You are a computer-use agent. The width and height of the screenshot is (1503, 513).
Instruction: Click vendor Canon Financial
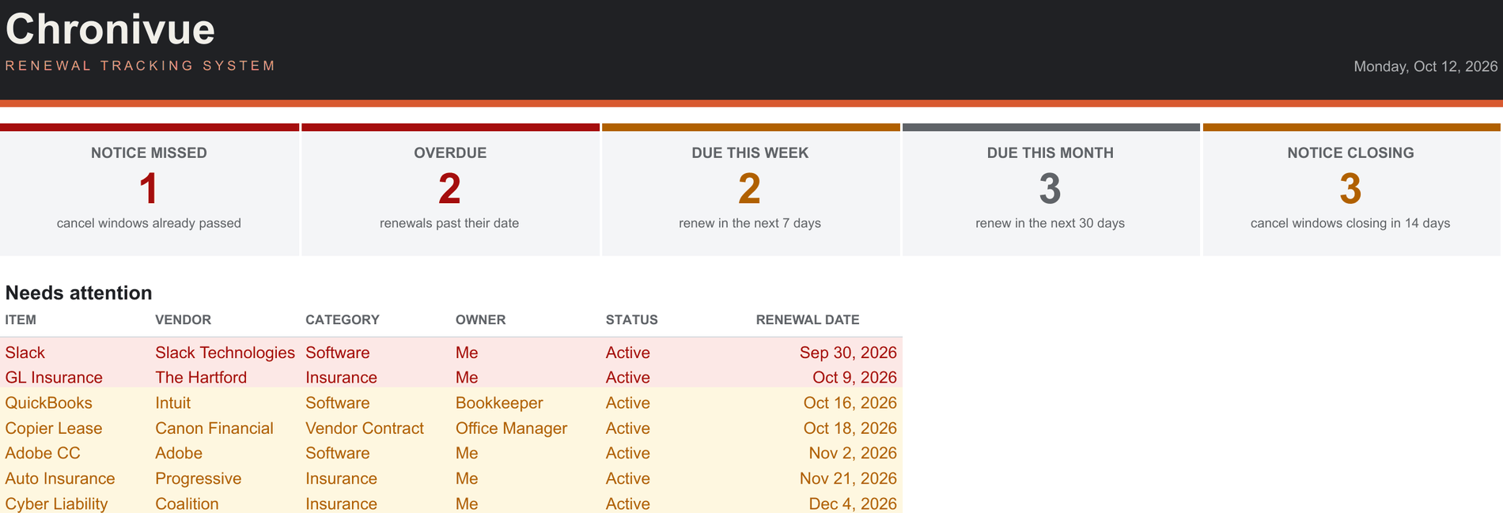point(214,428)
